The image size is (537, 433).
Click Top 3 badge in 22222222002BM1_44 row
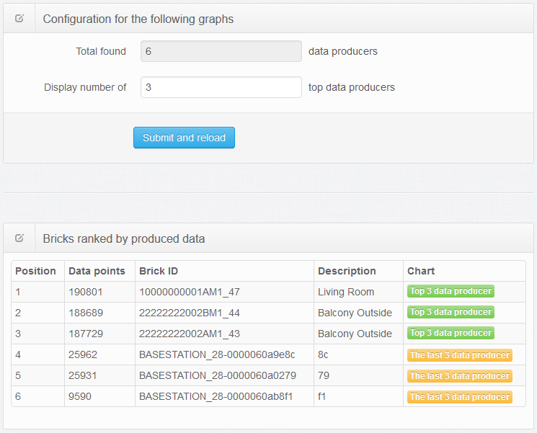[451, 312]
